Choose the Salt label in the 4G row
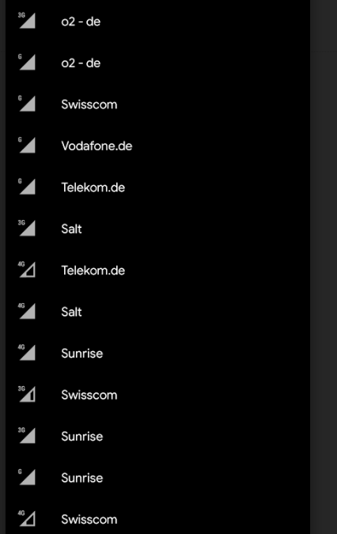Image resolution: width=337 pixels, height=534 pixels. pyautogui.click(x=71, y=312)
